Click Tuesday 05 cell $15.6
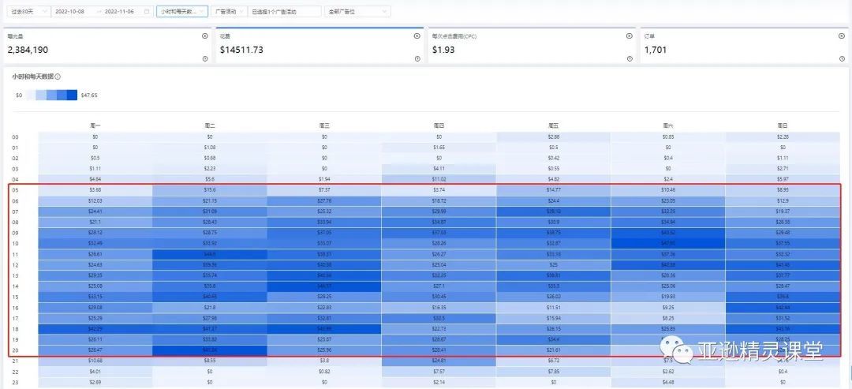The height and width of the screenshot is (389, 852). tap(210, 190)
